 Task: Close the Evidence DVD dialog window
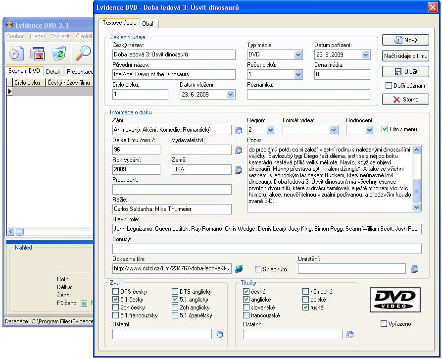point(433,7)
